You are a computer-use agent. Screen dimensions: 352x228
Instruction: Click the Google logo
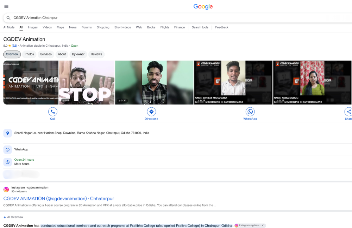[203, 7]
